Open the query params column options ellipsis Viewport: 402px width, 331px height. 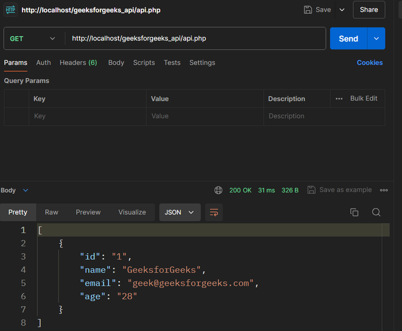[x=339, y=99]
